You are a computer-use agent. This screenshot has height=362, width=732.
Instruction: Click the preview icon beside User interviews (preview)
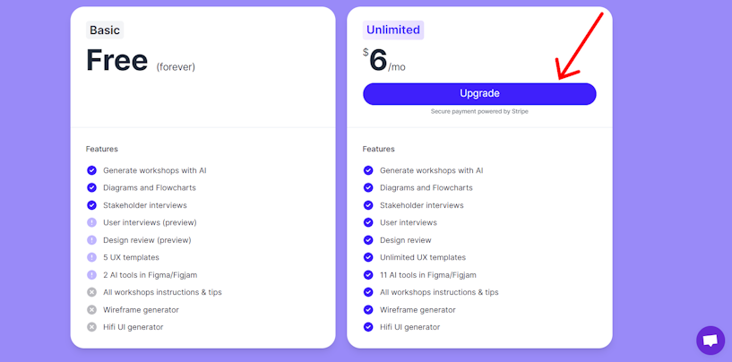click(x=91, y=223)
